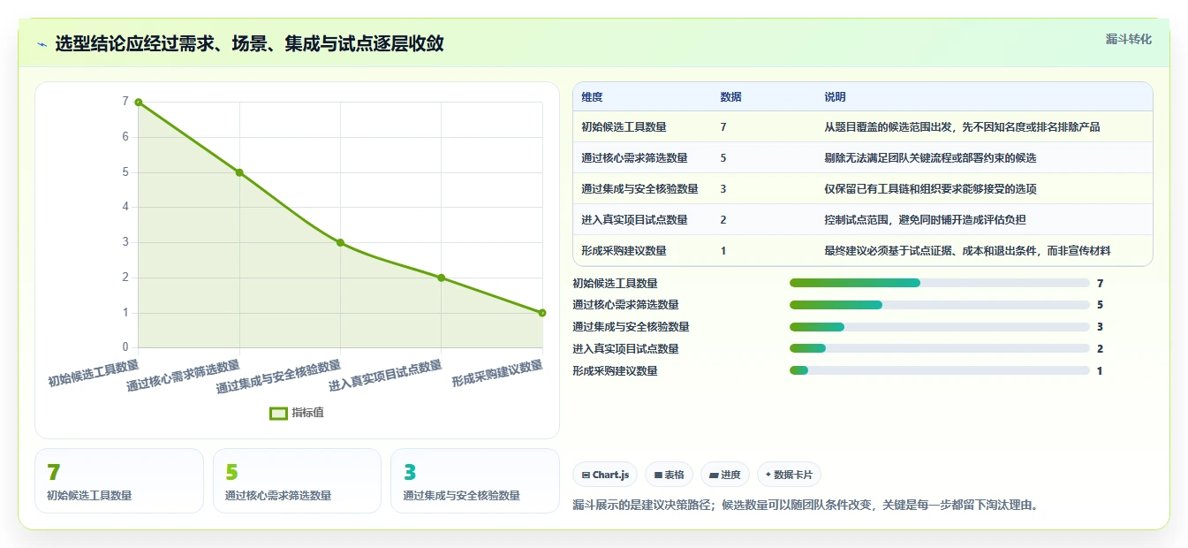
Task: Click the progress bar for 初始候选工具数量
Action: pos(940,283)
